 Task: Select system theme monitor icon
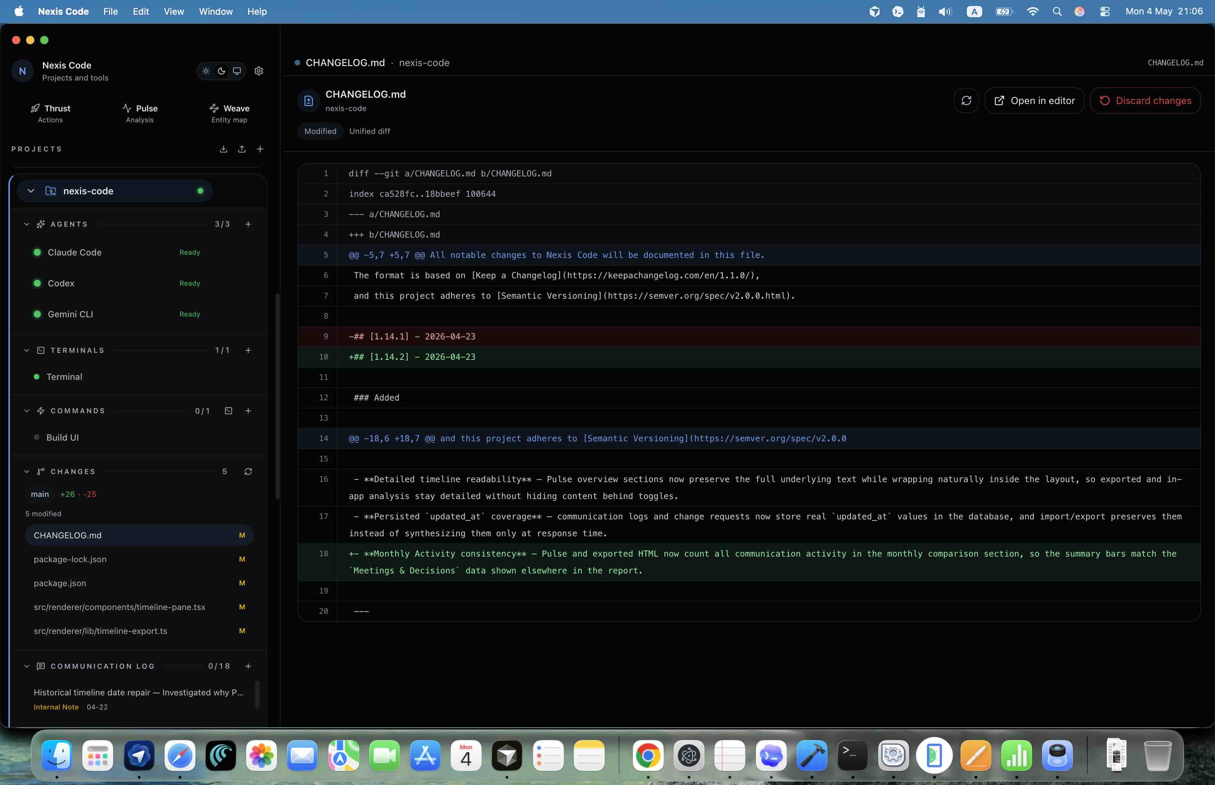(x=237, y=71)
